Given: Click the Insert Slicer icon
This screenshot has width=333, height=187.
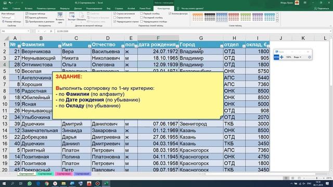Looking at the screenshot, I should [x=60, y=15].
